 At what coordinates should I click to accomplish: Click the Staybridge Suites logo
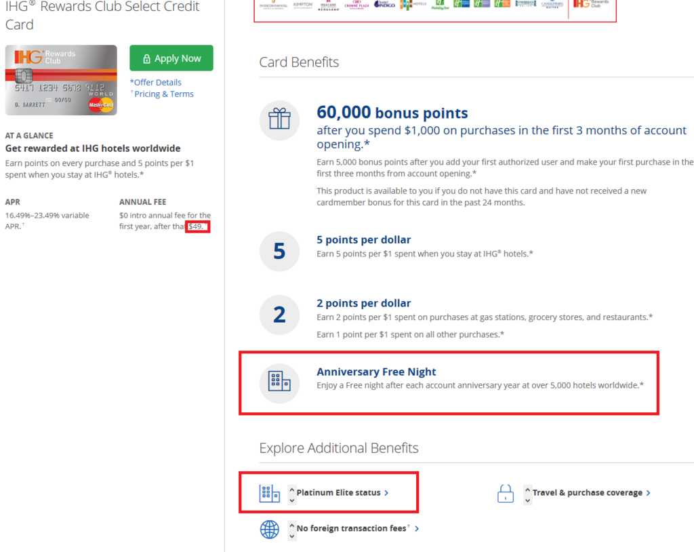[525, 4]
